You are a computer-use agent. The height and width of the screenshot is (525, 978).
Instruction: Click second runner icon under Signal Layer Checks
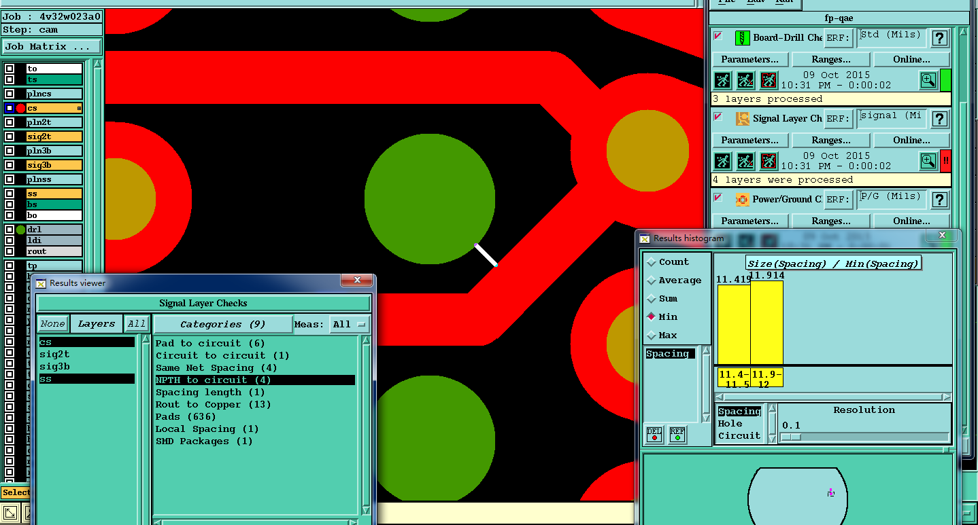coord(745,161)
